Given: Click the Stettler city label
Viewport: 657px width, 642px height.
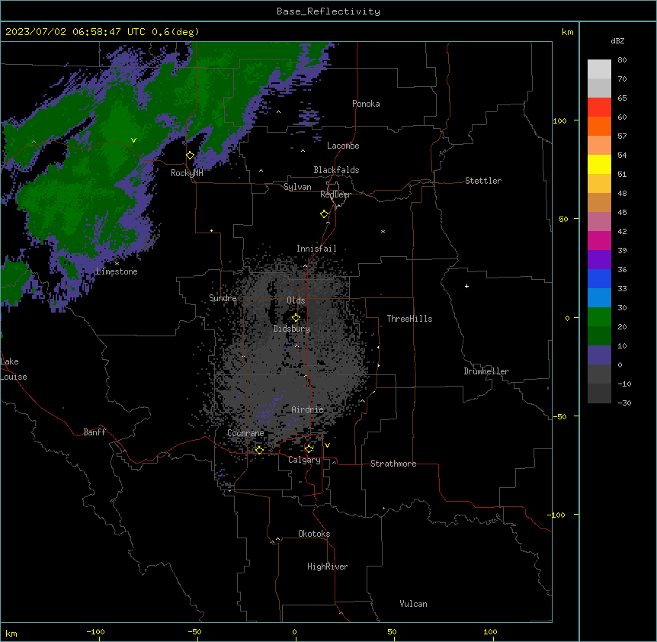Looking at the screenshot, I should (x=483, y=181).
